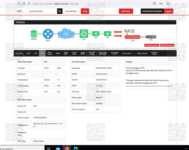Viewport: 189px width, 150px height.
Task: Click the SOP ACS button
Action: [x=126, y=11]
